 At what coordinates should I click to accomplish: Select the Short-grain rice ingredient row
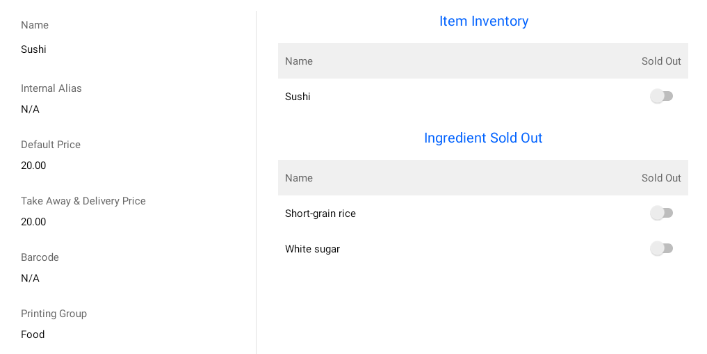320,214
